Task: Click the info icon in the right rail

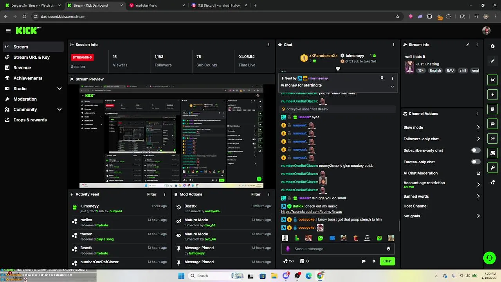Action: pyautogui.click(x=492, y=46)
